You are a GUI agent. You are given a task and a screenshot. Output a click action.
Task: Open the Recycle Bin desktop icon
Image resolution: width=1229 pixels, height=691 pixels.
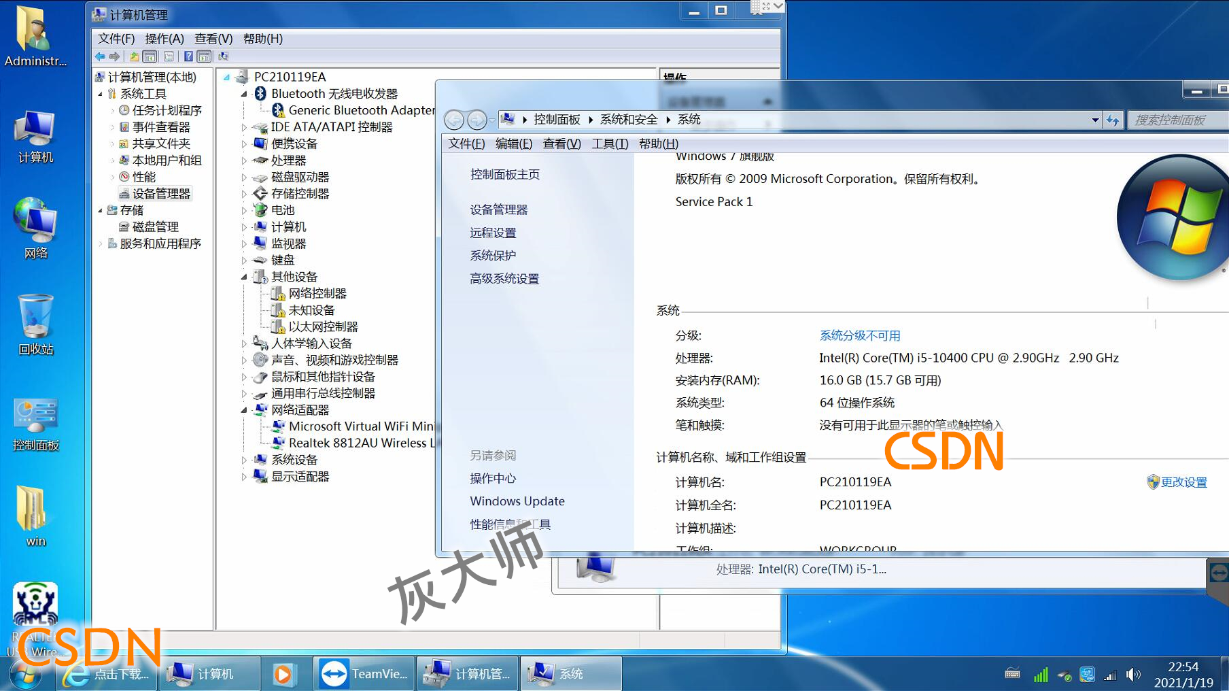point(35,325)
